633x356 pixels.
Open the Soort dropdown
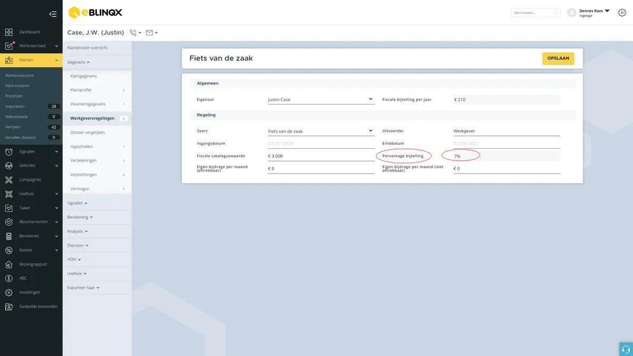[x=321, y=131]
